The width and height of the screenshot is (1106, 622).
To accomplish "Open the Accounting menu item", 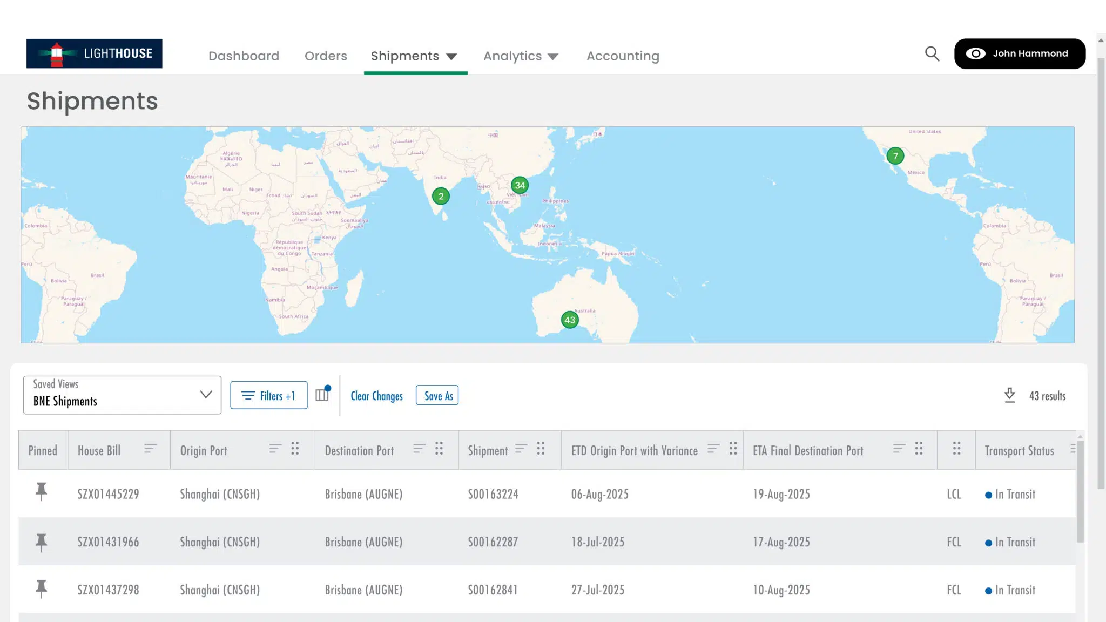I will [x=623, y=56].
